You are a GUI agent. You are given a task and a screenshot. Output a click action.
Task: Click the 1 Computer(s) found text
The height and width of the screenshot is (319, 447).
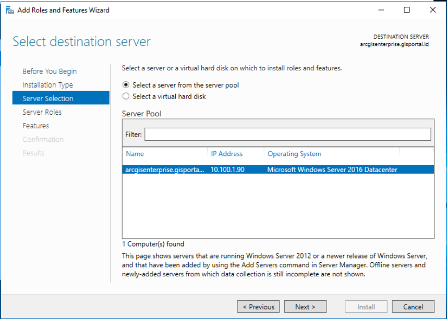tap(153, 244)
